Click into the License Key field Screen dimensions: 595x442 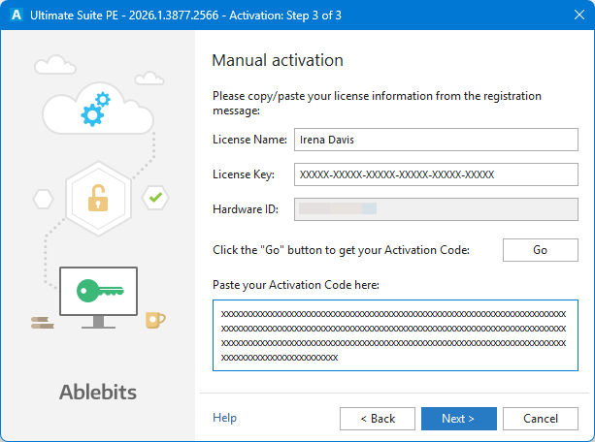(436, 174)
